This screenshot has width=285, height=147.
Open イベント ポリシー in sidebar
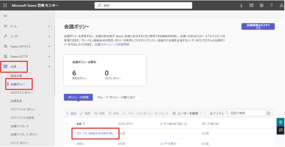[20, 143]
